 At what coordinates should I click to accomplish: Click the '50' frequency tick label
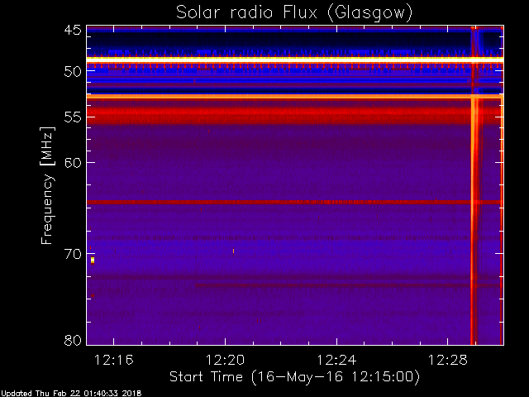pos(73,72)
